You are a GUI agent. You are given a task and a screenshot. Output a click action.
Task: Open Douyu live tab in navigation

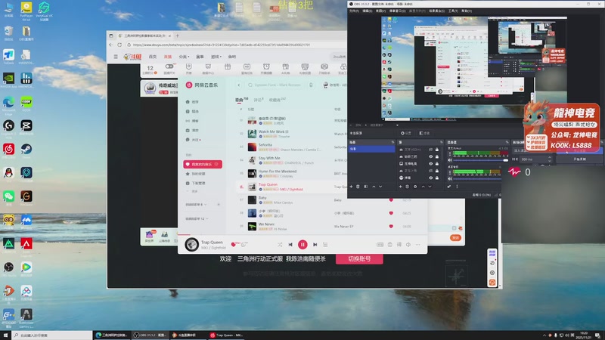pos(168,57)
